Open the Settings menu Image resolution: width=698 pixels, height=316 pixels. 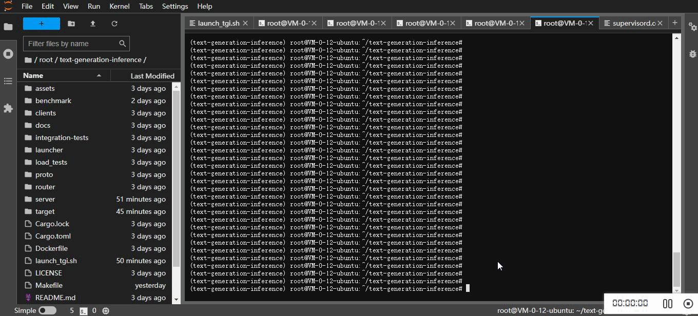click(x=175, y=6)
